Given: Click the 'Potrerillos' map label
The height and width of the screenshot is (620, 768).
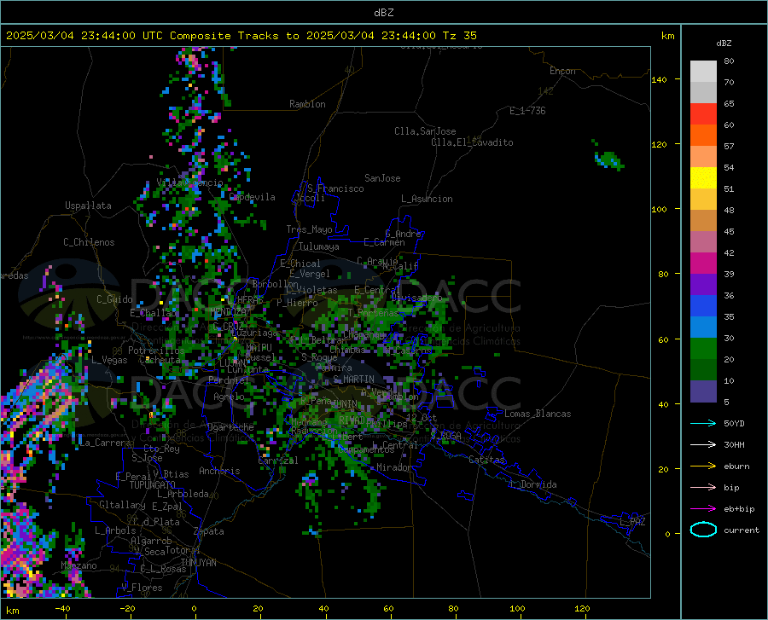Looking at the screenshot, I should 156,351.
